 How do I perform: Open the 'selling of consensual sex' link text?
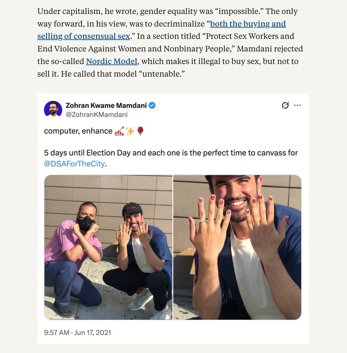click(84, 36)
